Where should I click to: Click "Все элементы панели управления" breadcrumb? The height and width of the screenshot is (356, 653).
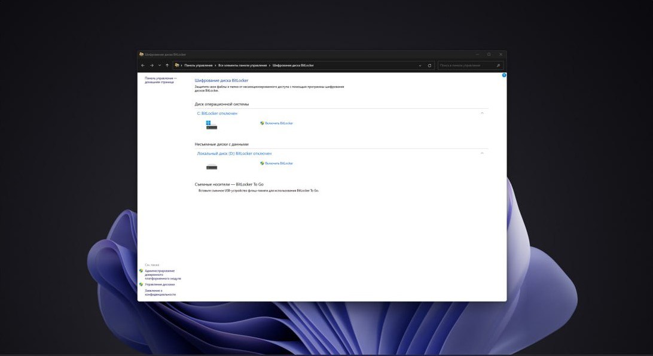click(x=242, y=65)
